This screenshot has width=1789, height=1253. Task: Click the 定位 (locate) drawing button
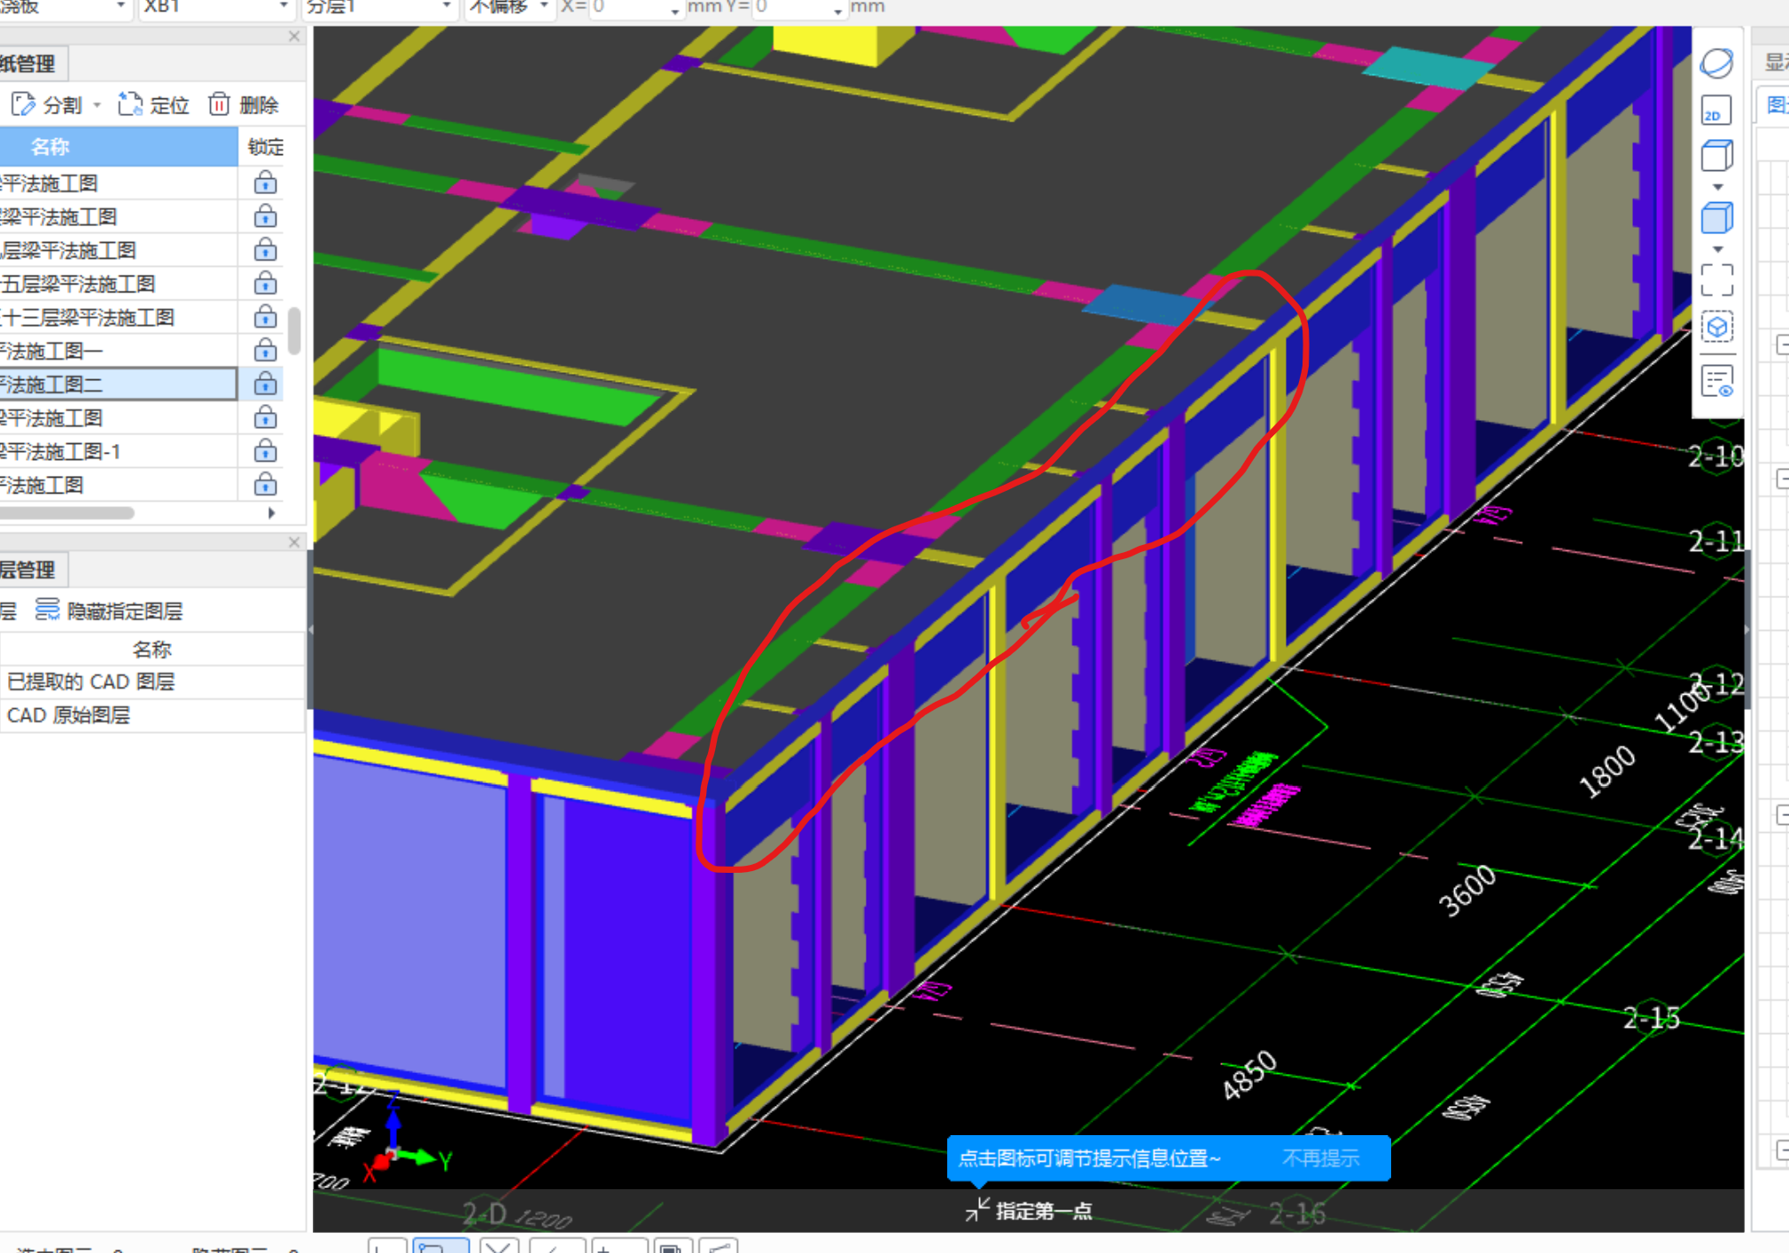pyautogui.click(x=154, y=105)
